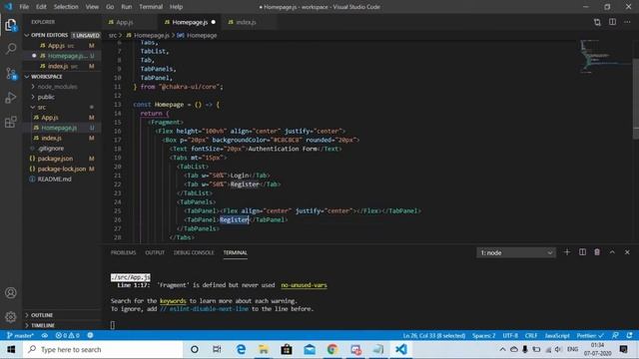639x359 pixels.
Task: Show hidden system tray icons
Action: (x=502, y=350)
